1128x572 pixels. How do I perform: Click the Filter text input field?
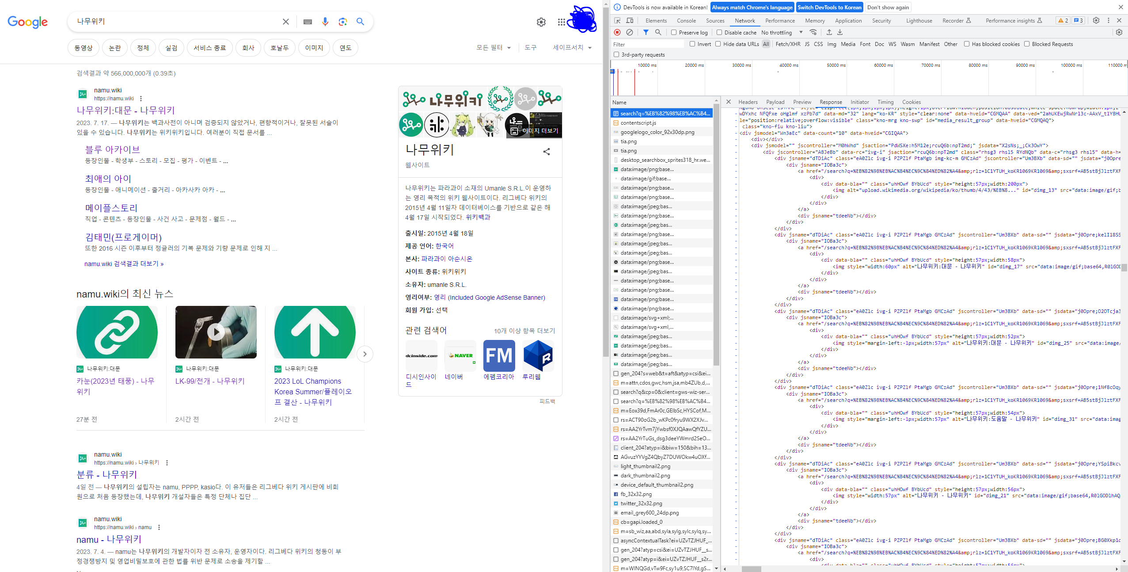coord(647,44)
